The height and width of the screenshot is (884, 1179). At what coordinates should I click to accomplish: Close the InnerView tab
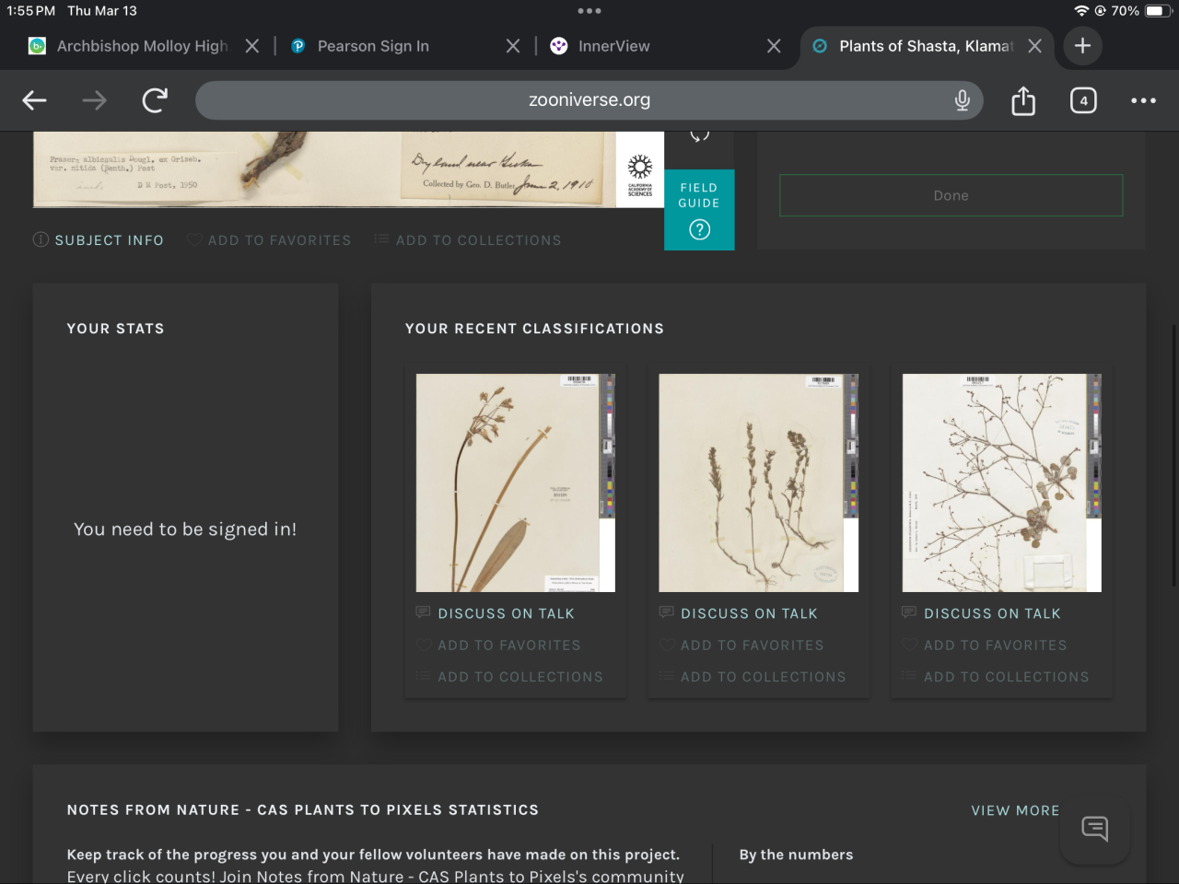[774, 46]
